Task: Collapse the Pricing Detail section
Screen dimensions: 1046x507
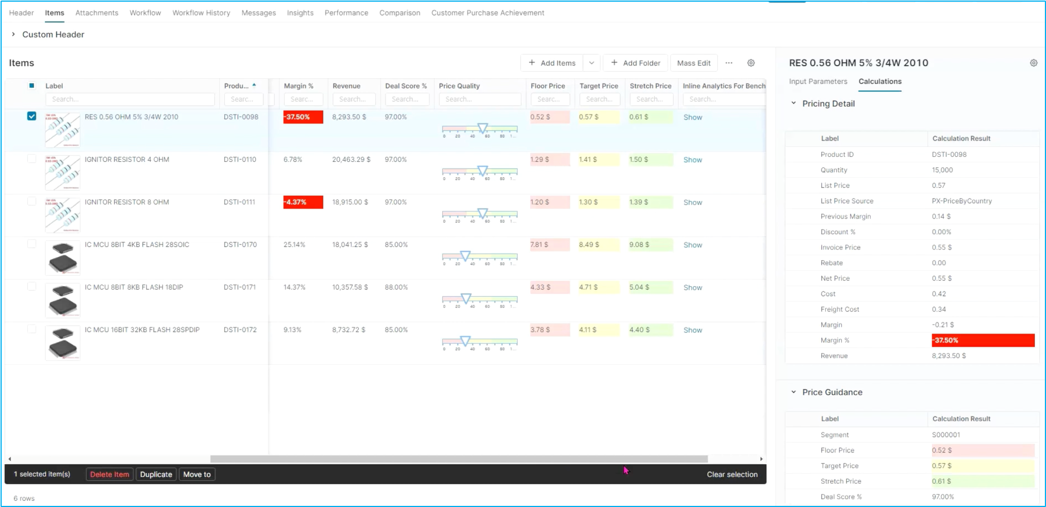Action: [793, 103]
